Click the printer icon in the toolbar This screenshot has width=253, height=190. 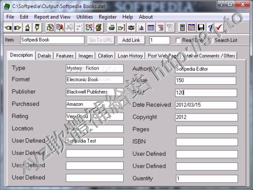click(112, 28)
